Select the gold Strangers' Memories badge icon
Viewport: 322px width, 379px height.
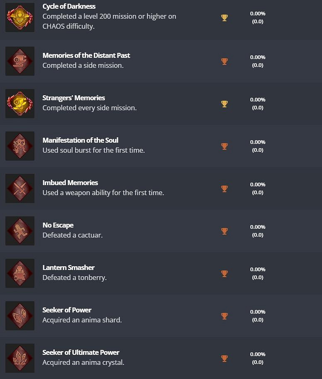[20, 104]
